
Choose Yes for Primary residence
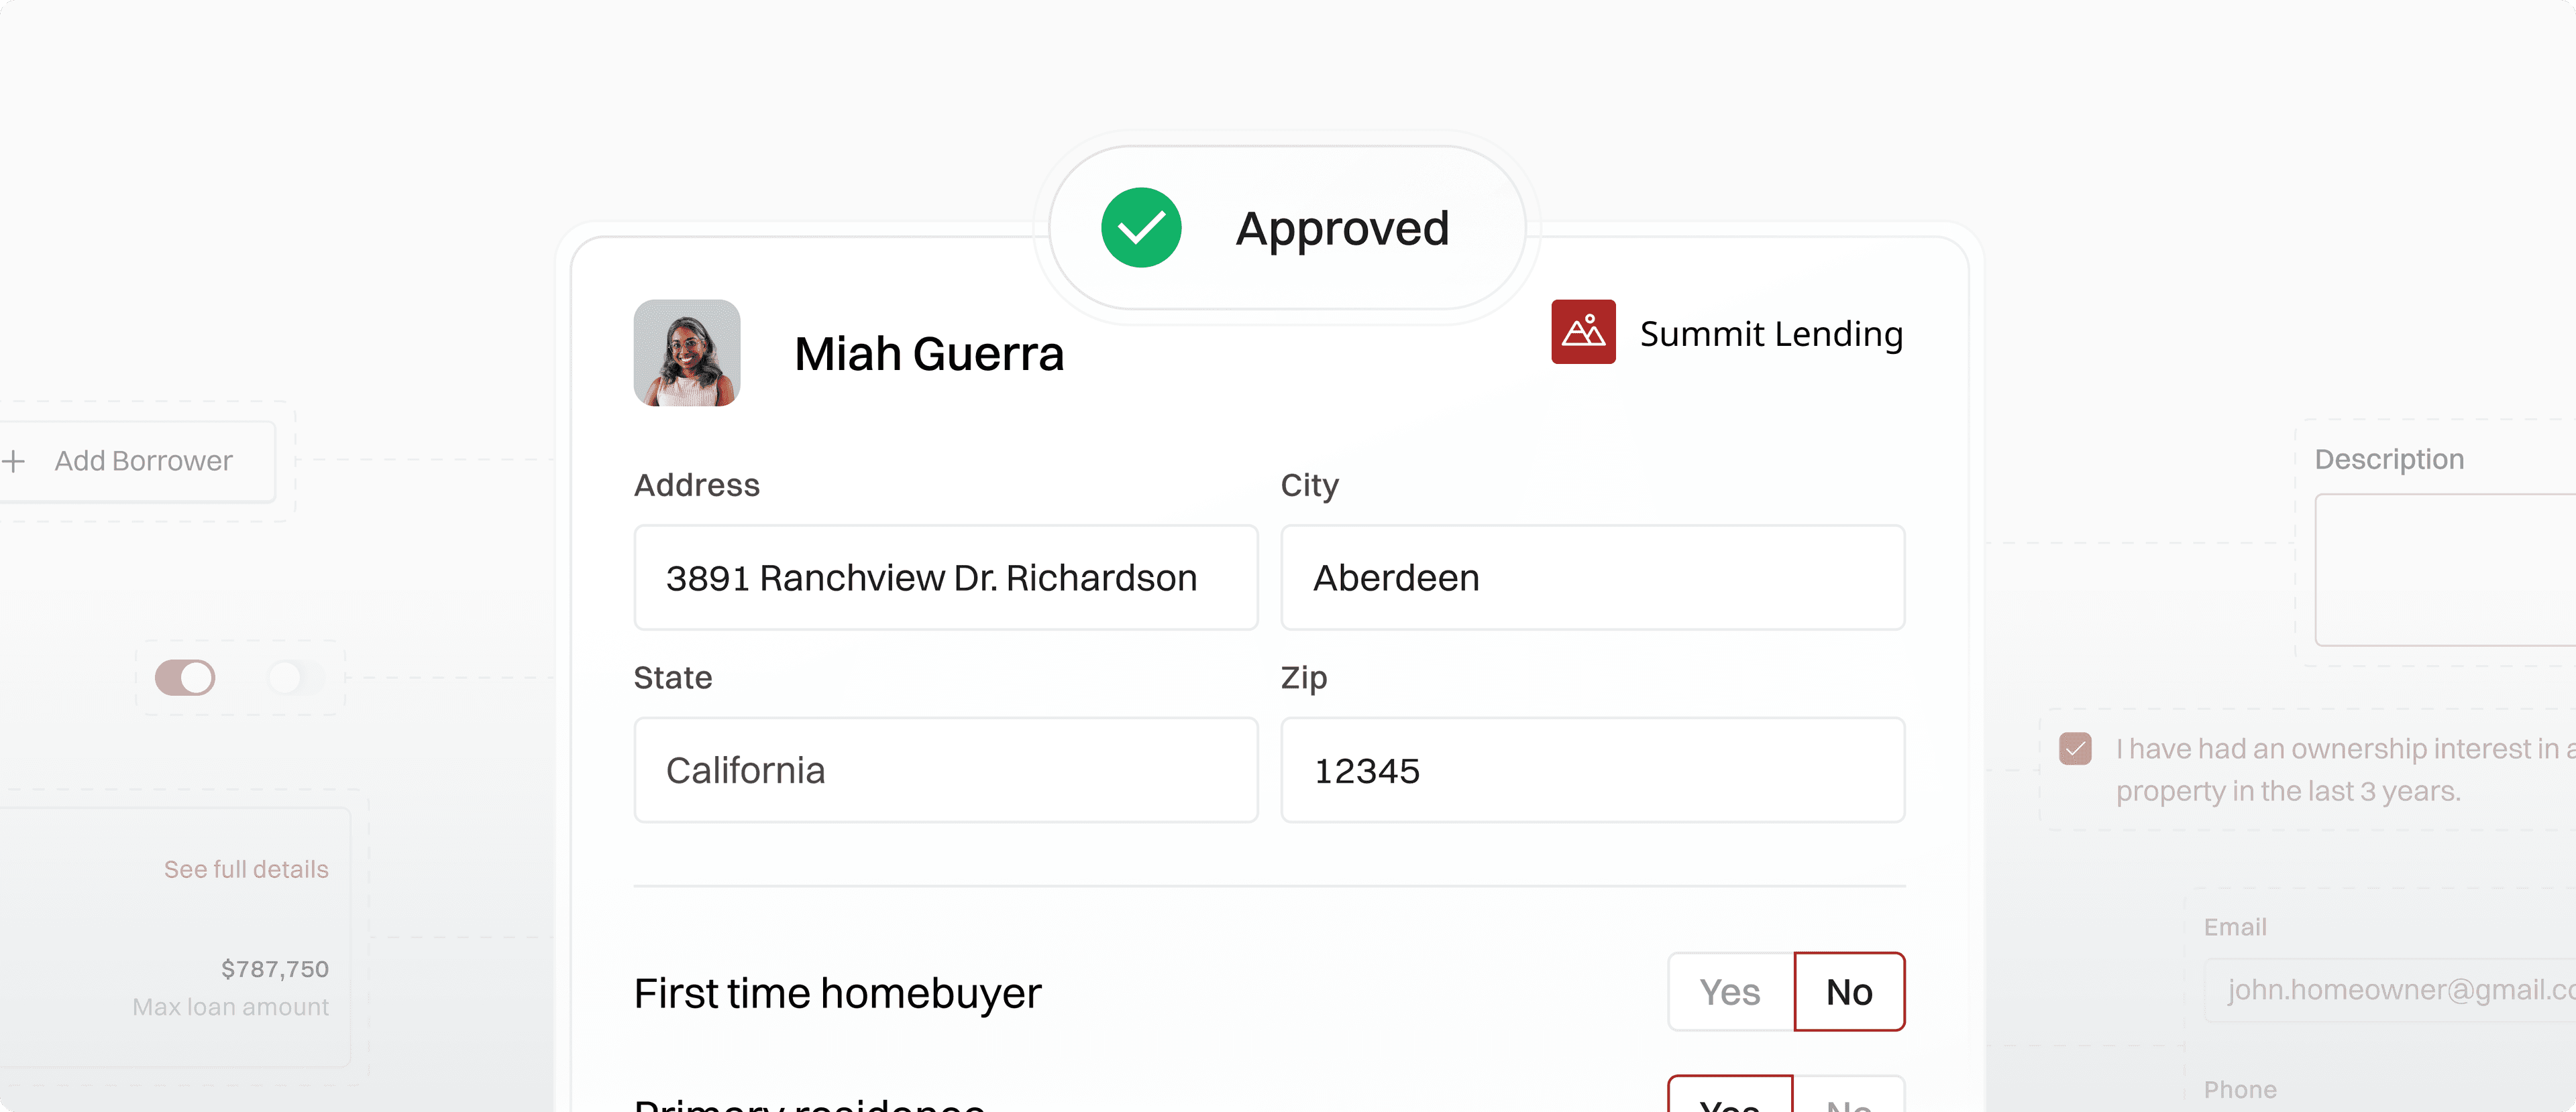pyautogui.click(x=1730, y=1099)
